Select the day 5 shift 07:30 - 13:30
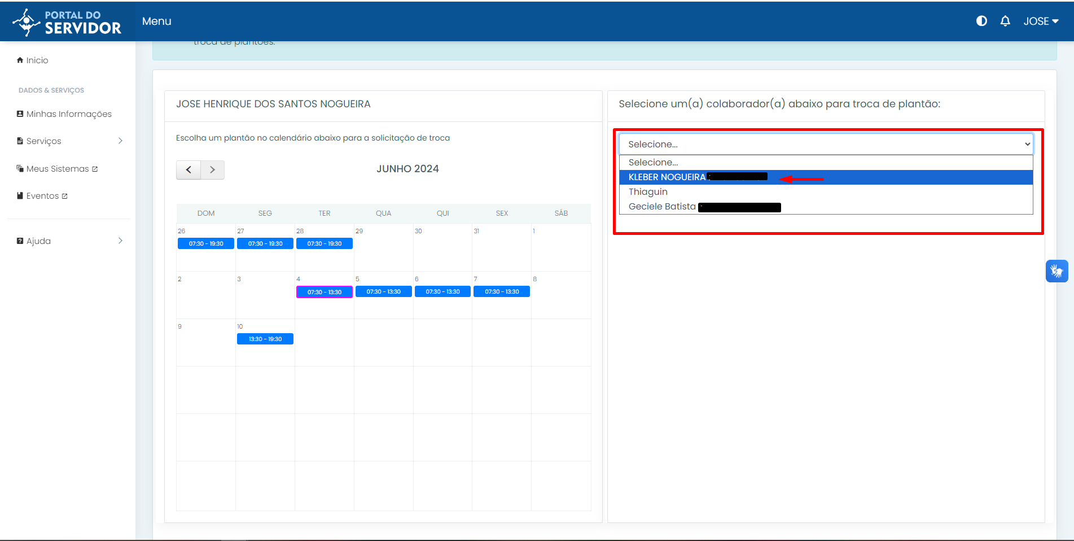 (384, 291)
